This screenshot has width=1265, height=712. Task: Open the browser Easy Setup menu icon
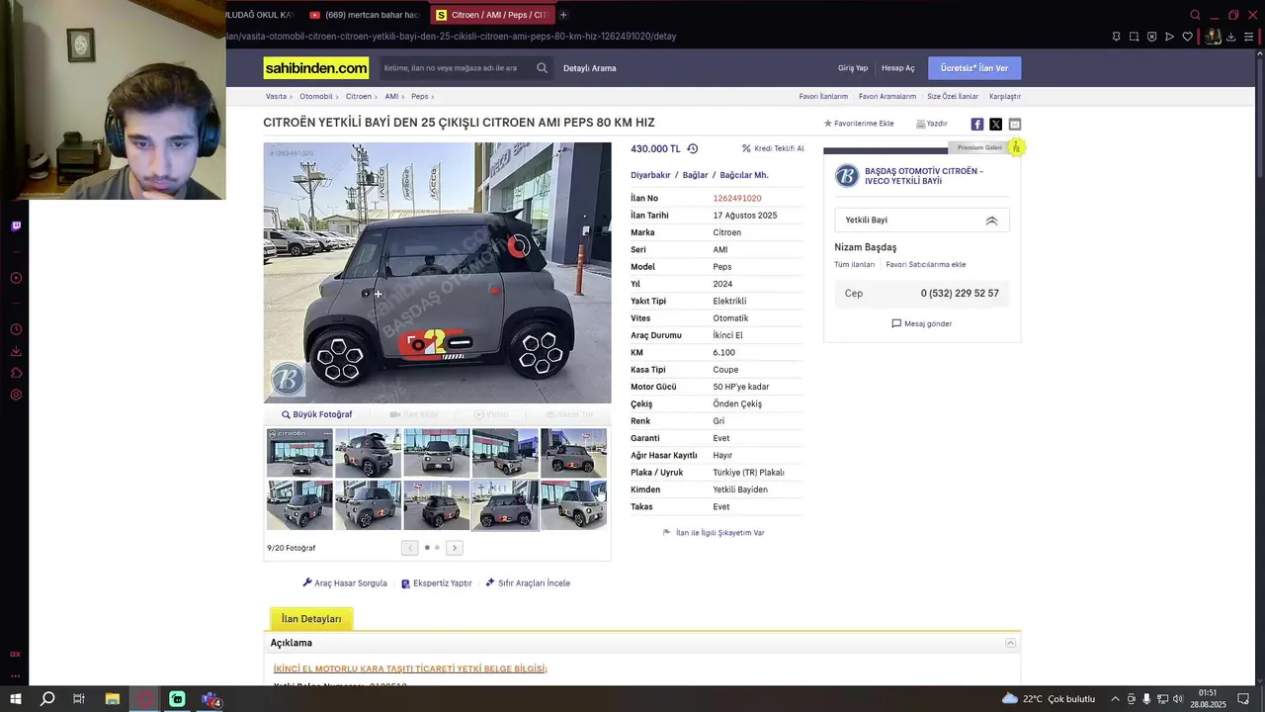coord(1248,37)
